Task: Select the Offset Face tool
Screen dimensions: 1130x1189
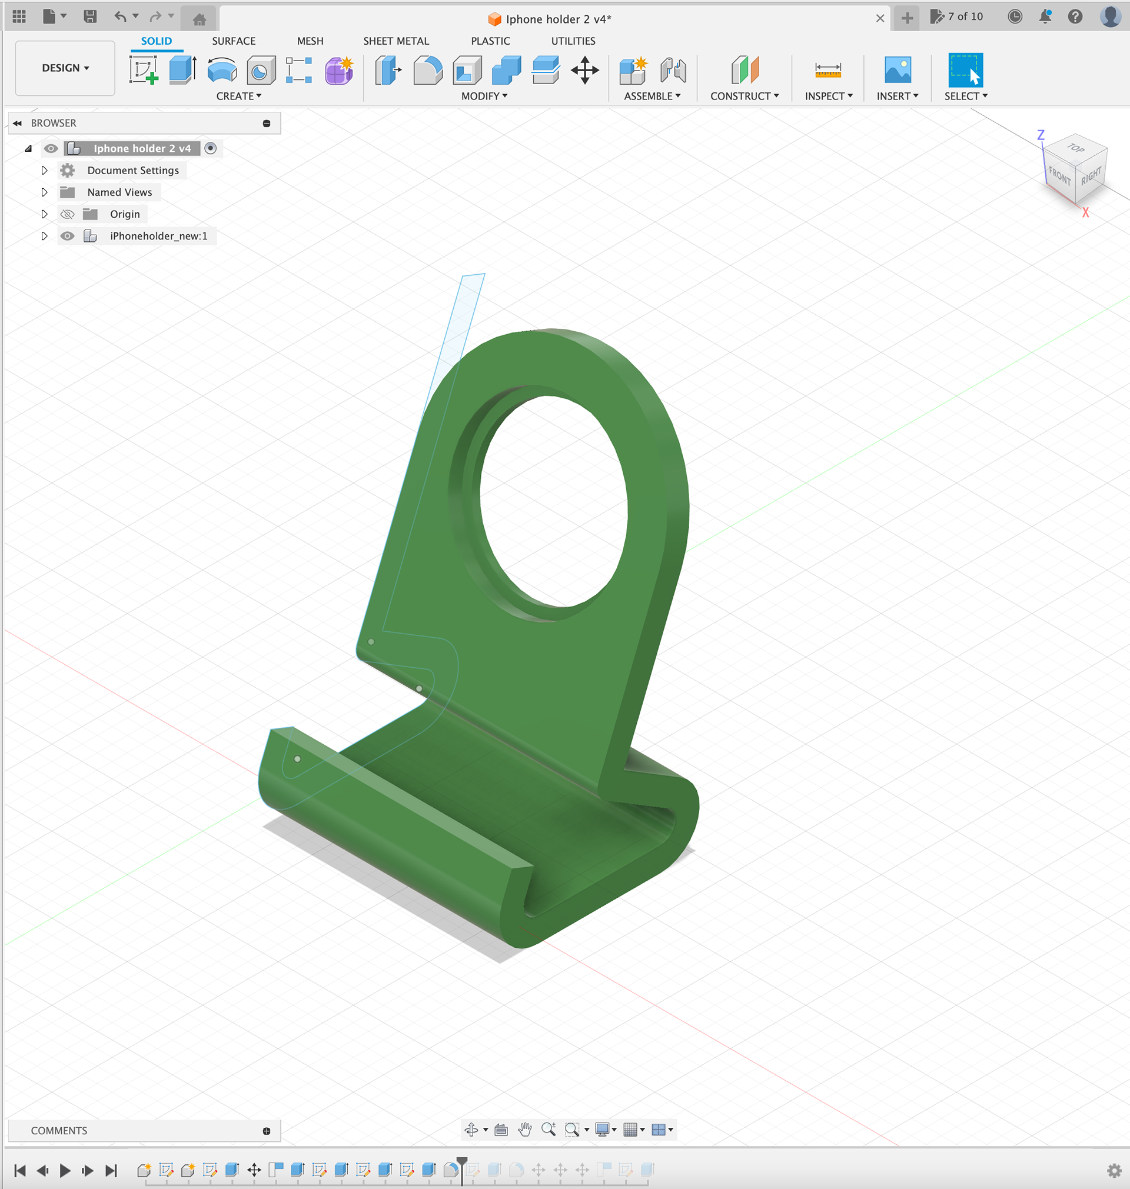Action: (x=546, y=70)
